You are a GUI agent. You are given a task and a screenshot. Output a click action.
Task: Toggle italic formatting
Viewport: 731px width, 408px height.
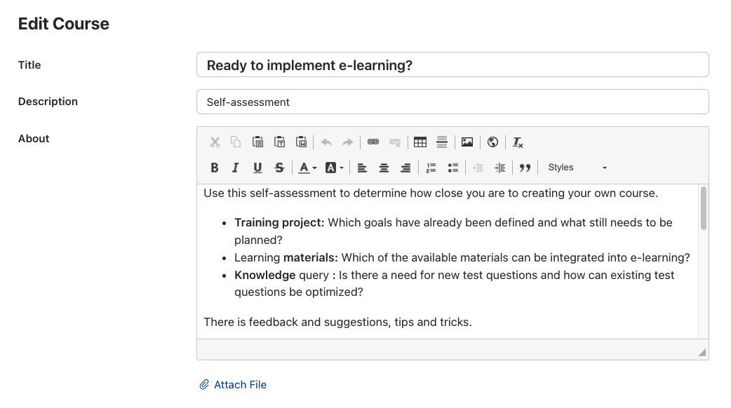pos(236,168)
